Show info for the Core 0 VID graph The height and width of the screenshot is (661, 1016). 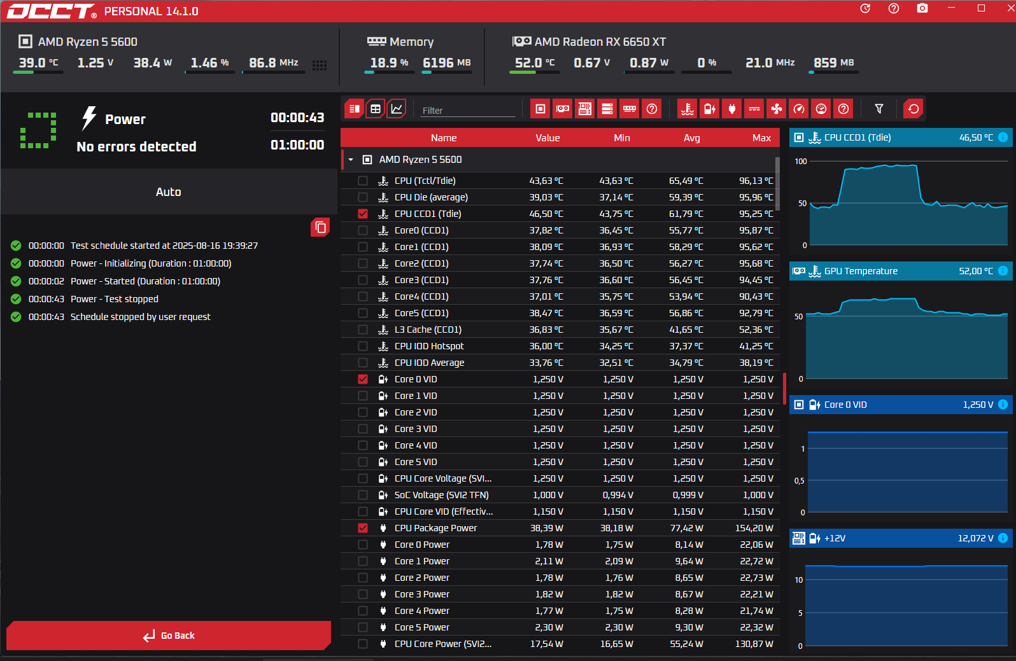pyautogui.click(x=1003, y=405)
